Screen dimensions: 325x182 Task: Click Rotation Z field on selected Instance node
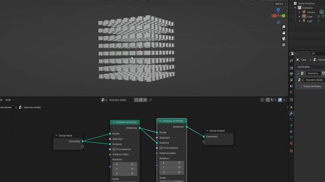pos(172,172)
